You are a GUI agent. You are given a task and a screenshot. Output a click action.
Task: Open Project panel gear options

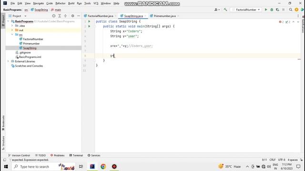point(73,16)
